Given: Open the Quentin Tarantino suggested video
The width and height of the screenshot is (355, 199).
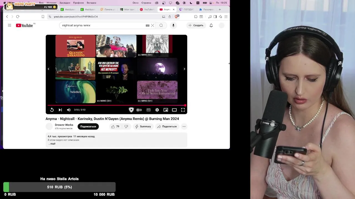Looking at the screenshot, I should [x=75, y=46].
